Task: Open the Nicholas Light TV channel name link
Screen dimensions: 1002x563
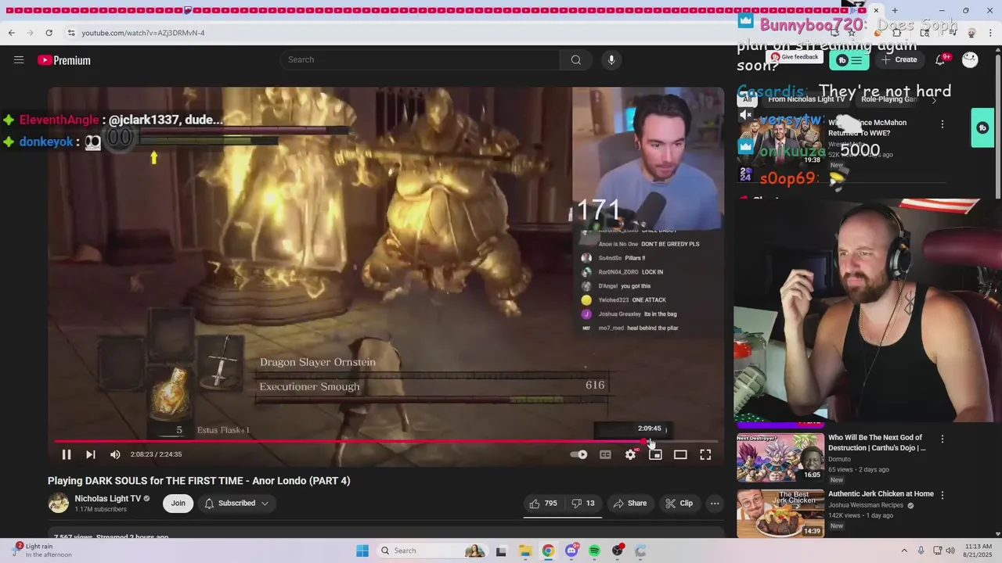Action: click(x=108, y=498)
